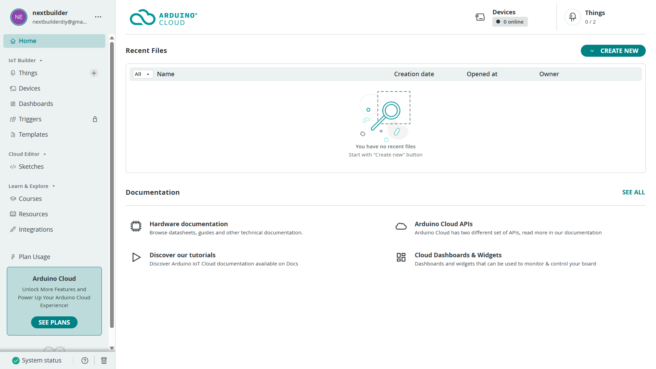Click the Devices board icon in header

(480, 17)
